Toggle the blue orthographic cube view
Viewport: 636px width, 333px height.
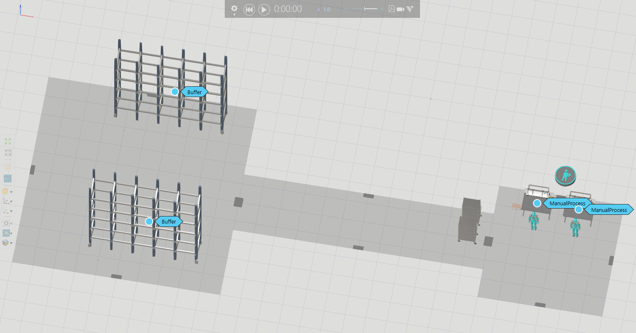coord(7,178)
